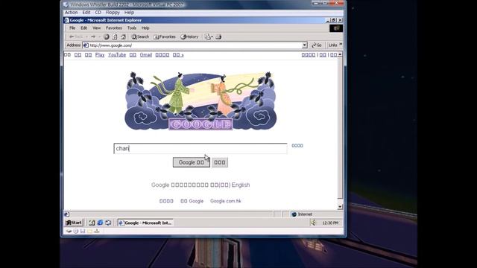Open the IE View menu
Viewport: 477px width, 268px height.
96,28
